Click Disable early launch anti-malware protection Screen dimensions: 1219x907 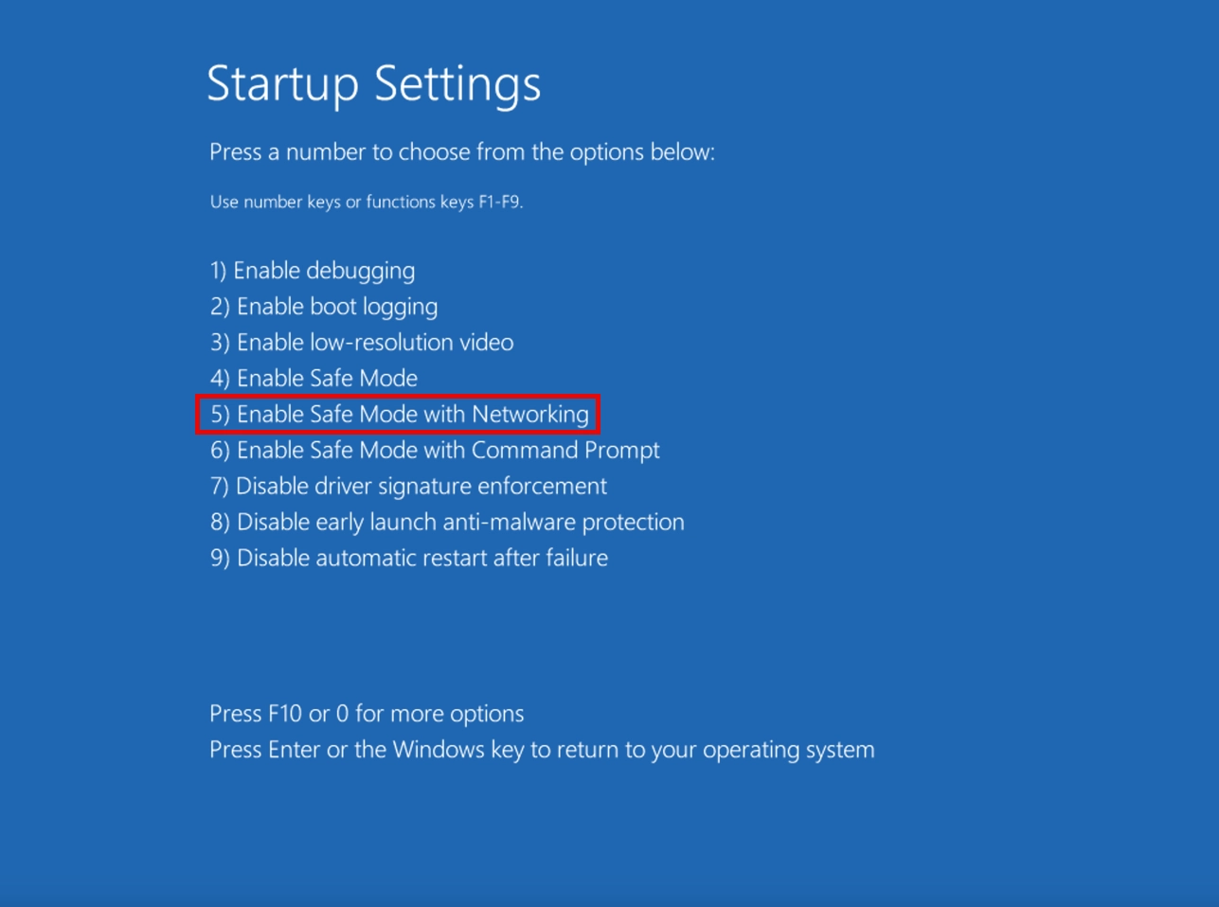tap(446, 522)
